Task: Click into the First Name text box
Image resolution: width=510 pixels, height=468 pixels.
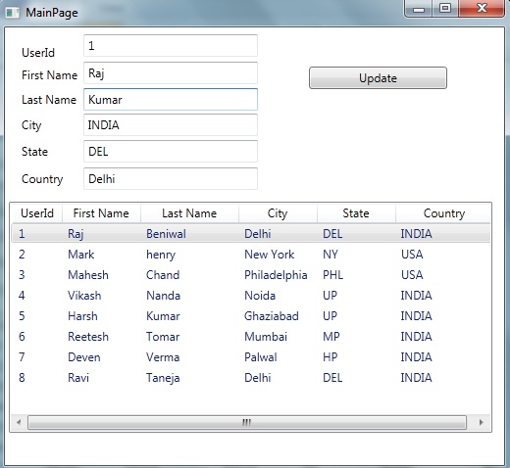Action: (171, 72)
